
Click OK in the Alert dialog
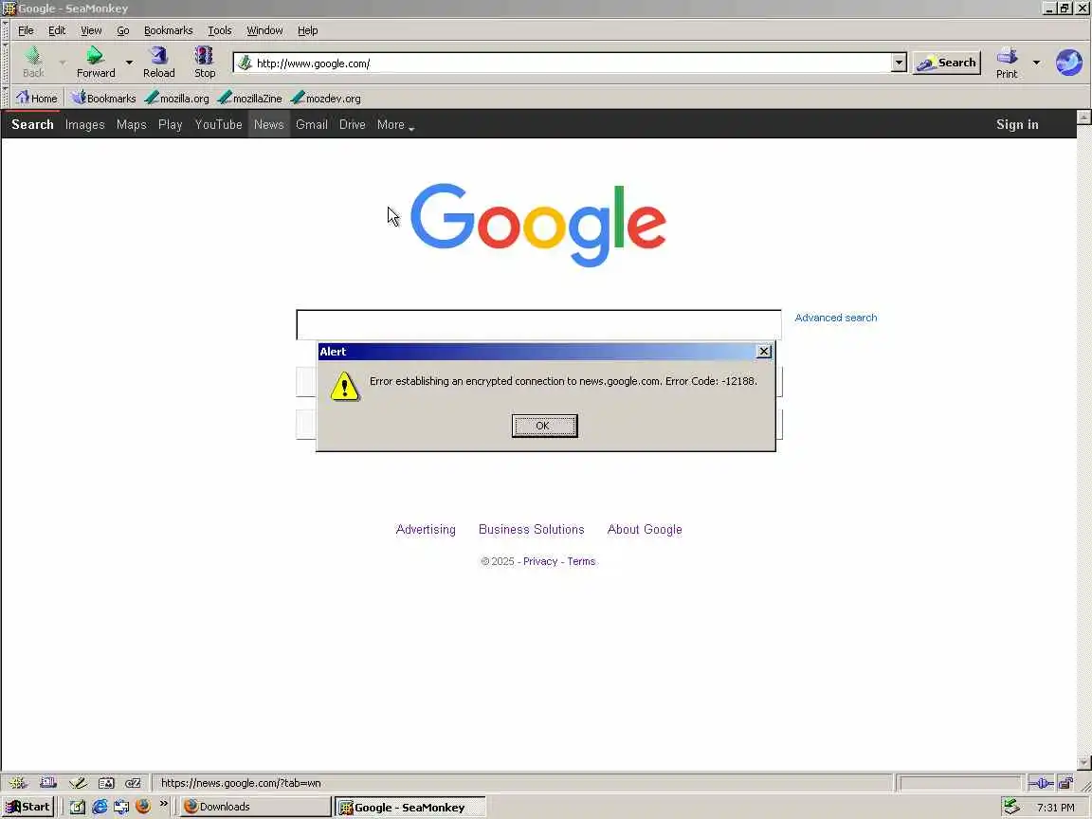545,426
